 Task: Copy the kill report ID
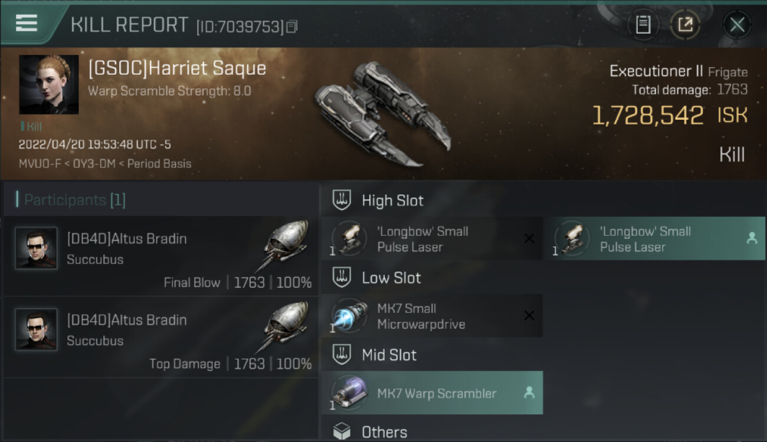coord(293,27)
